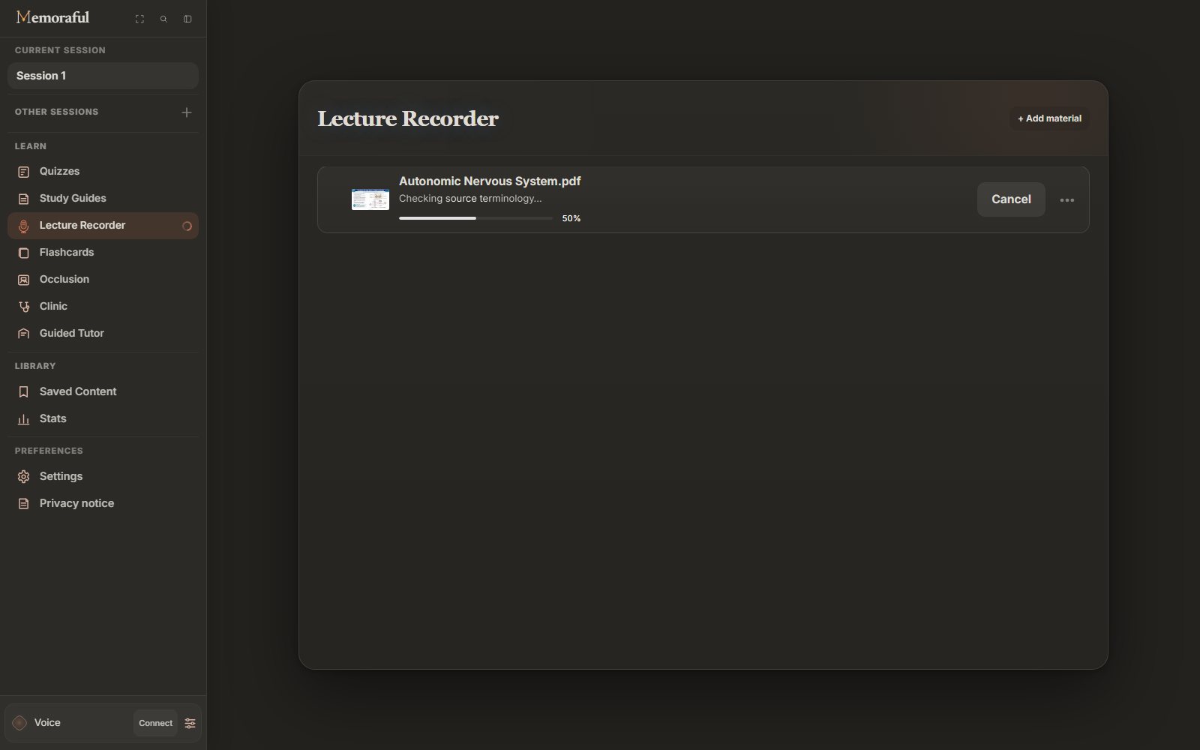Open voice options sliders icon
The image size is (1200, 750).
(190, 723)
